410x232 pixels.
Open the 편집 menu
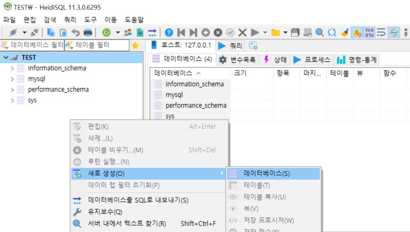coord(30,20)
